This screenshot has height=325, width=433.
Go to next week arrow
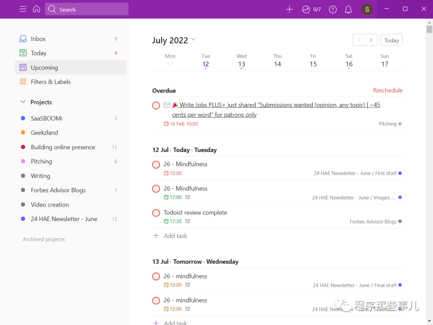371,40
